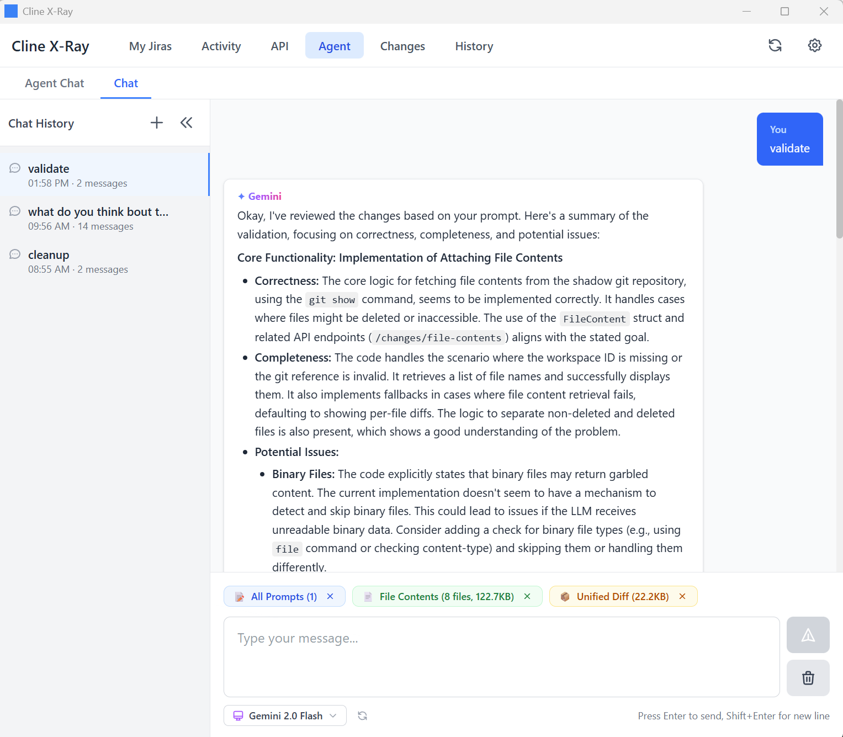The image size is (843, 737).
Task: Click the File Contents (8 files) chip
Action: pyautogui.click(x=447, y=596)
